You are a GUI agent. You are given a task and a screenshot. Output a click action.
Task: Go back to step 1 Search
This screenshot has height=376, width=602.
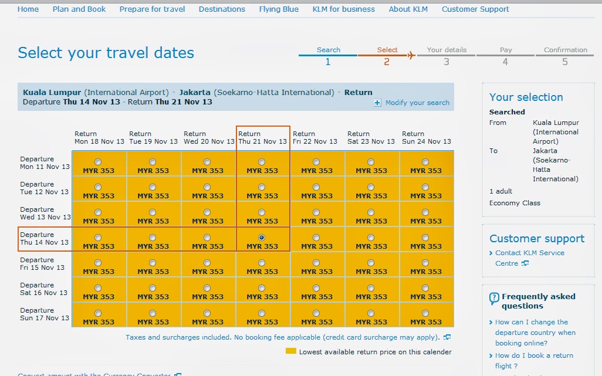[x=328, y=55]
